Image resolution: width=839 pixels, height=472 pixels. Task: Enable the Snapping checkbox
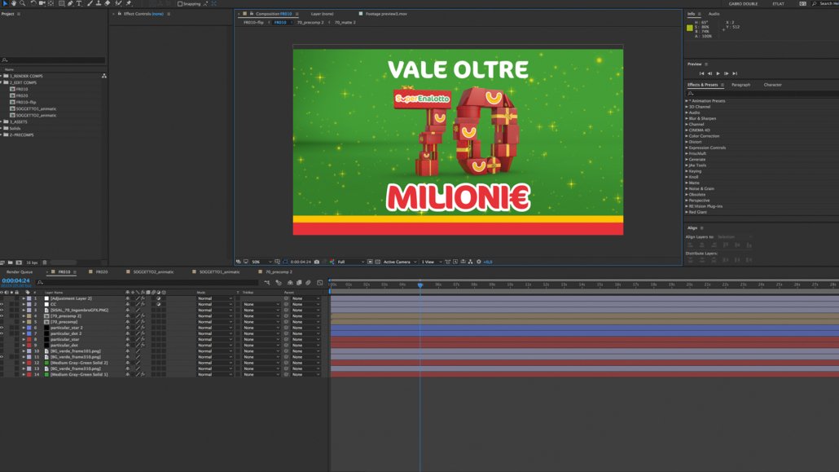(x=180, y=4)
